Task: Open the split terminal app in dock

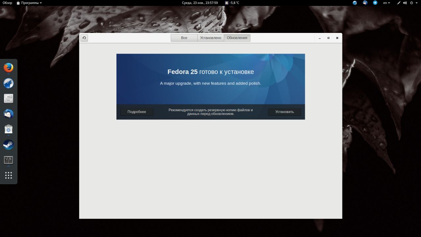Action: click(9, 160)
